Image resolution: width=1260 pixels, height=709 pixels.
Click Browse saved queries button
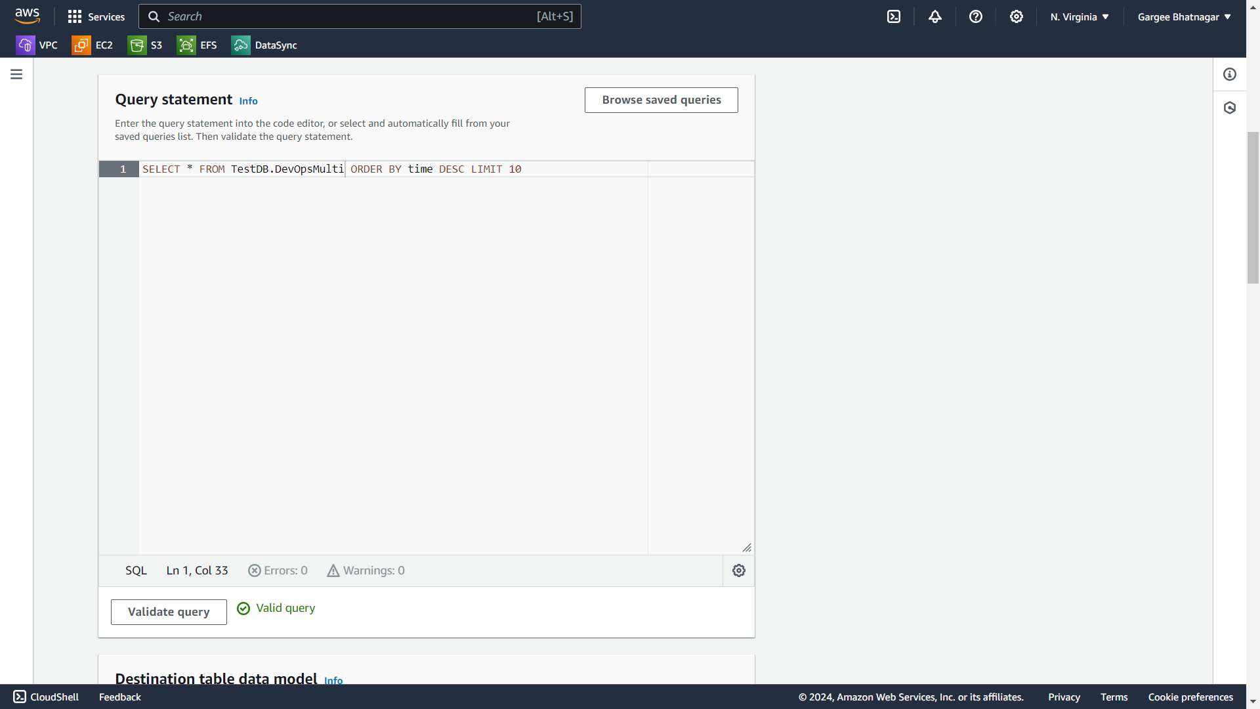point(661,100)
